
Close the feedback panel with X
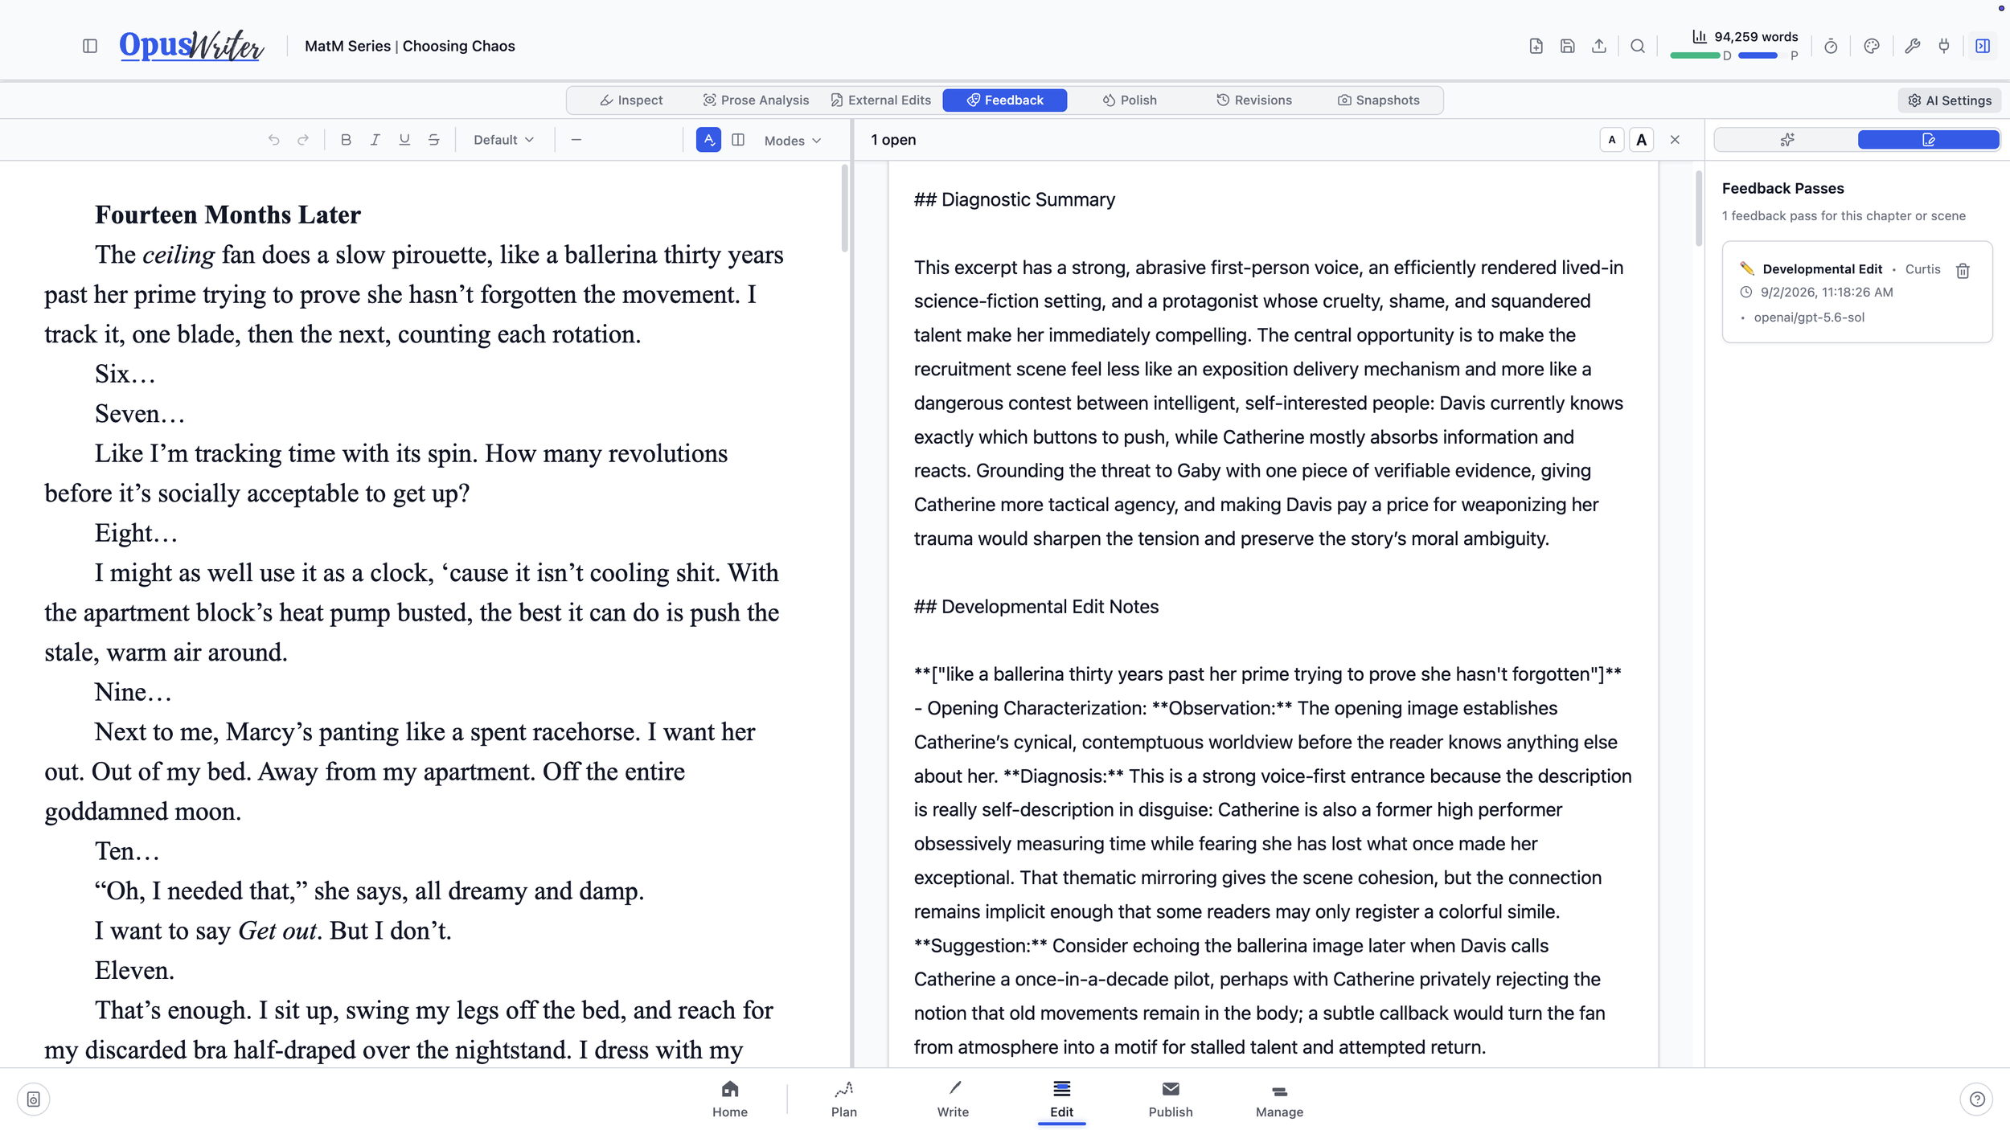tap(1675, 140)
